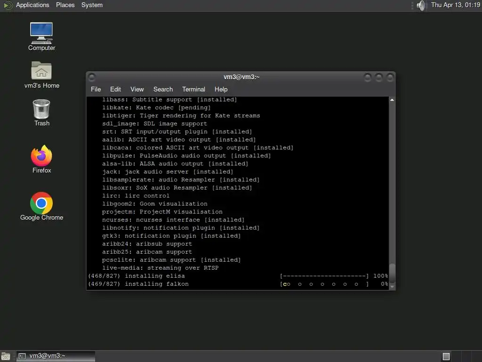Image resolution: width=482 pixels, height=362 pixels.
Task: Click the "projectm: ProjectM visualisation" line
Action: click(162, 212)
